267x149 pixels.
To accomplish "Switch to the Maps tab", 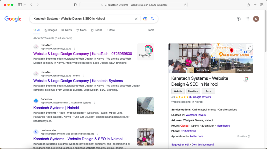I will point(81,30).
